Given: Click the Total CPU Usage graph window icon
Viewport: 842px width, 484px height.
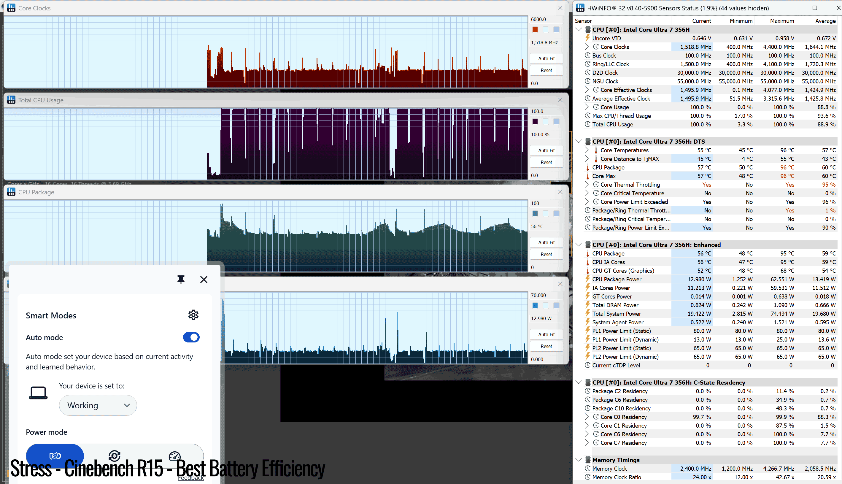Looking at the screenshot, I should [11, 100].
